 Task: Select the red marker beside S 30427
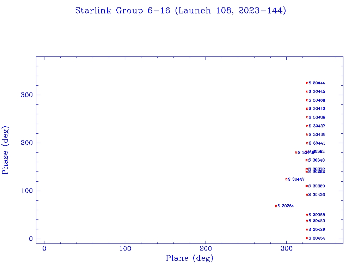point(307,126)
